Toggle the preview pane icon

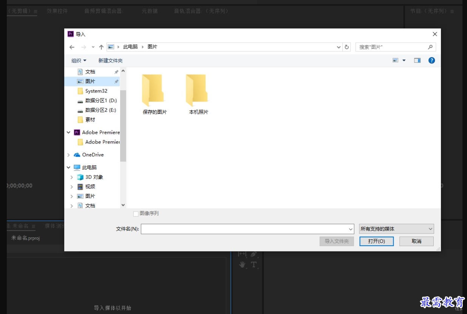[x=417, y=60]
